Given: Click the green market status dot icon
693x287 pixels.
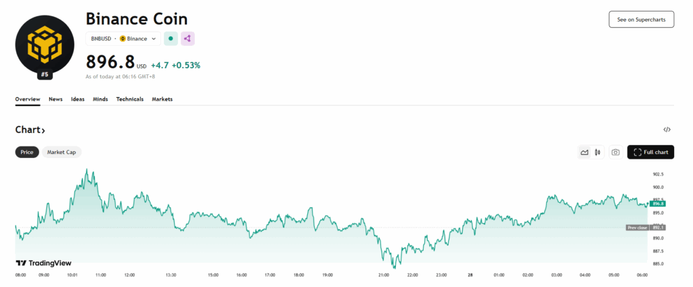Looking at the screenshot, I should [171, 38].
